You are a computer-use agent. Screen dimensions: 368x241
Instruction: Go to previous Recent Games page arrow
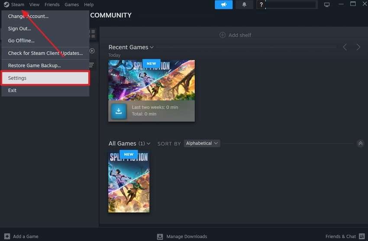point(345,47)
